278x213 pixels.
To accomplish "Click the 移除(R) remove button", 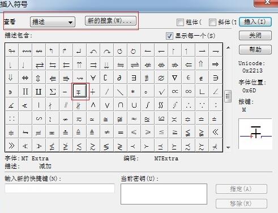I will [241, 203].
